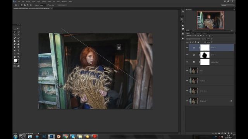
Task: Hide the Background layer
Action: pyautogui.click(x=187, y=101)
